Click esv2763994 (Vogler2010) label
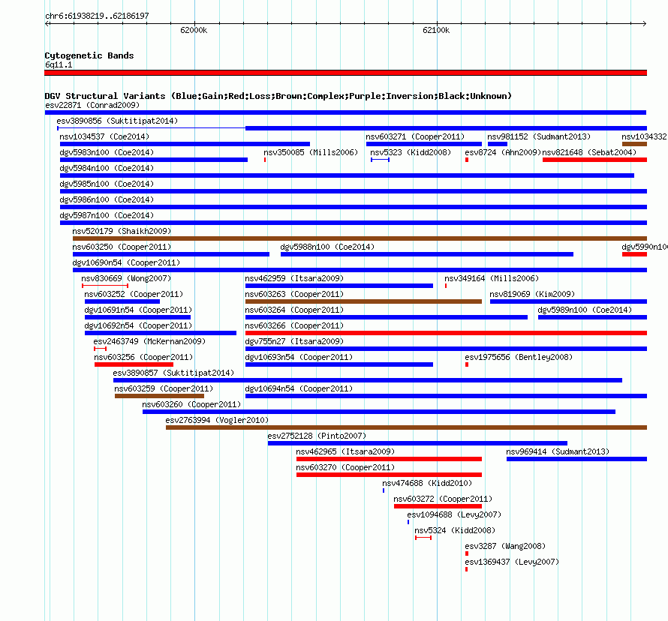 tap(217, 420)
